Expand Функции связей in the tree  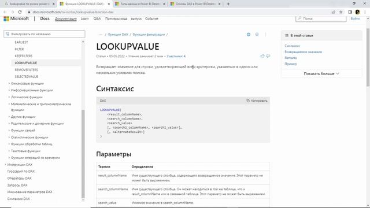click(x=23, y=131)
